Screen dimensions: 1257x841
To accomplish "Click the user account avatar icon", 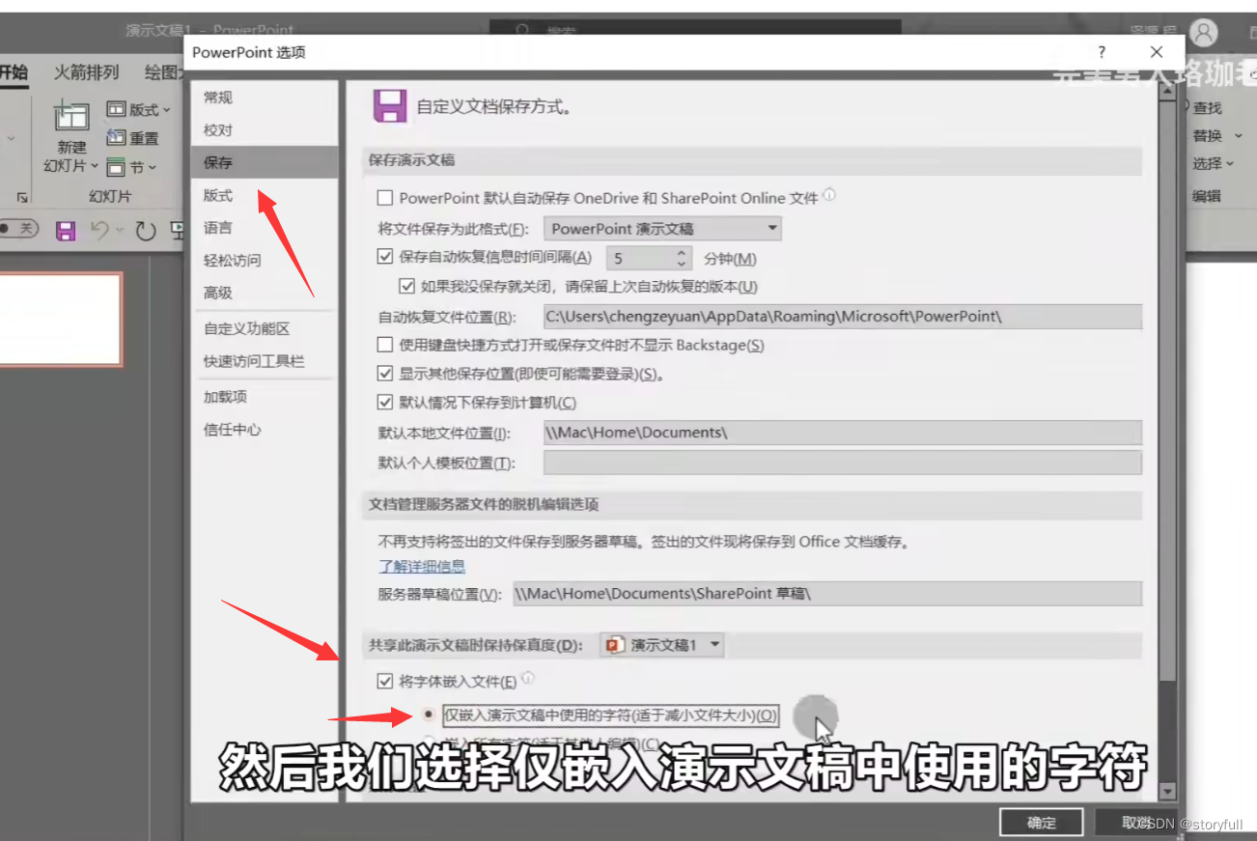I will (x=1204, y=33).
